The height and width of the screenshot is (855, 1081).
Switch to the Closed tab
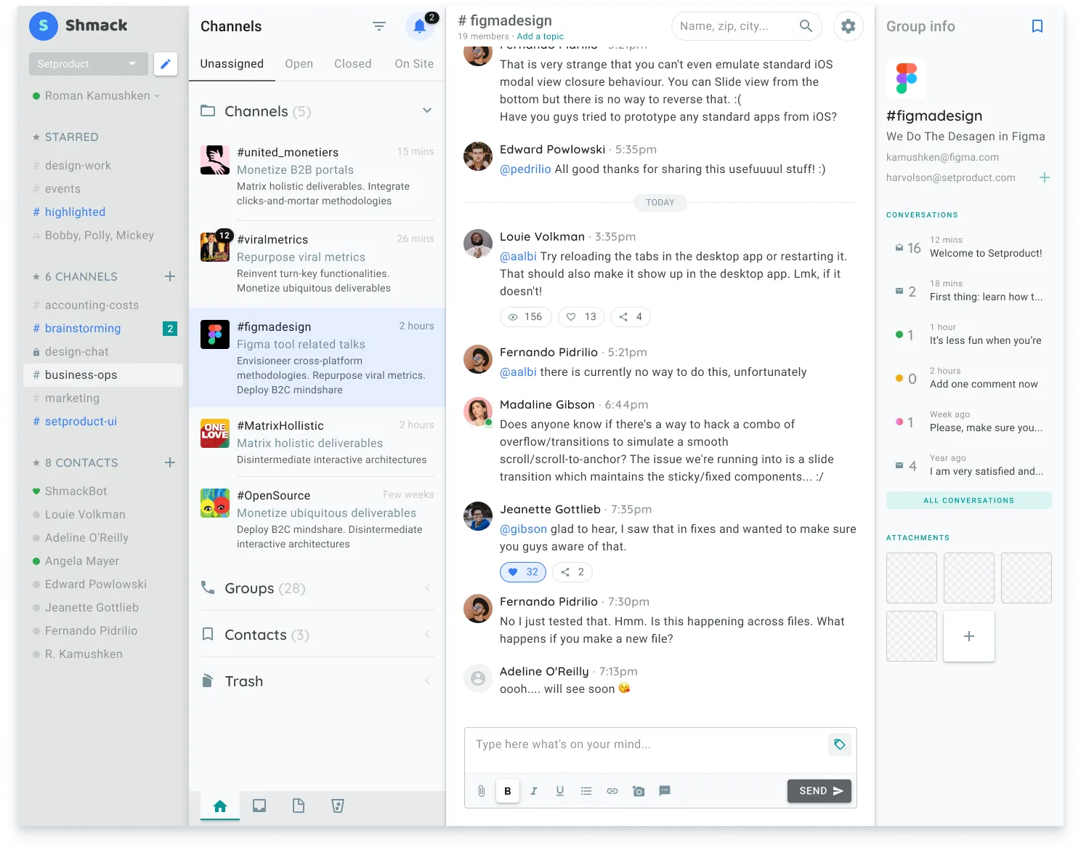coord(352,63)
